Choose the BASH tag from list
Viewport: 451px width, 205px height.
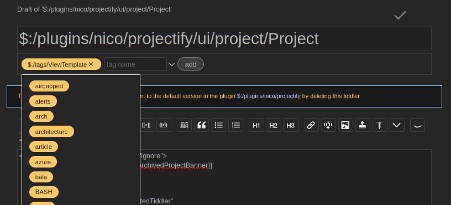44,192
